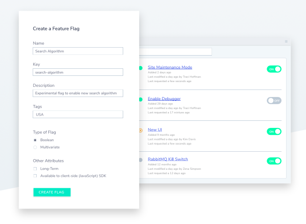Focus the Tags field showing USA

(78, 115)
